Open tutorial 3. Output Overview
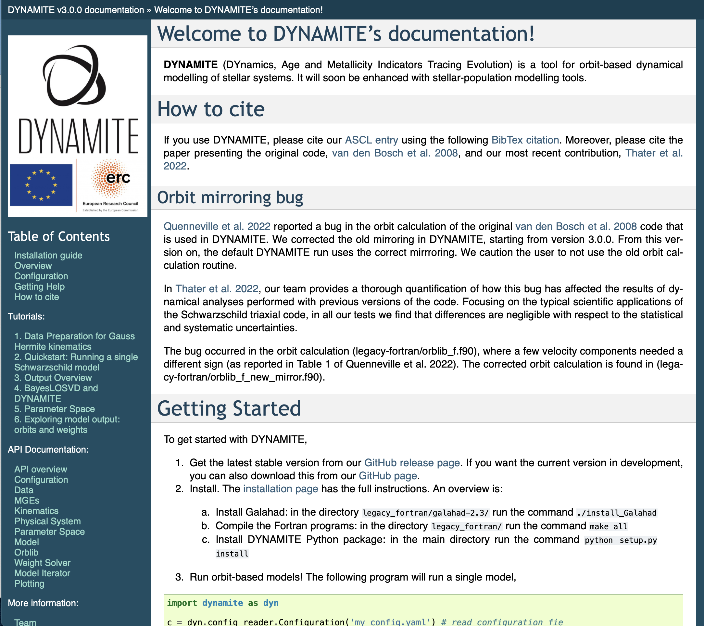Screen dimensions: 704x626 [x=53, y=378]
